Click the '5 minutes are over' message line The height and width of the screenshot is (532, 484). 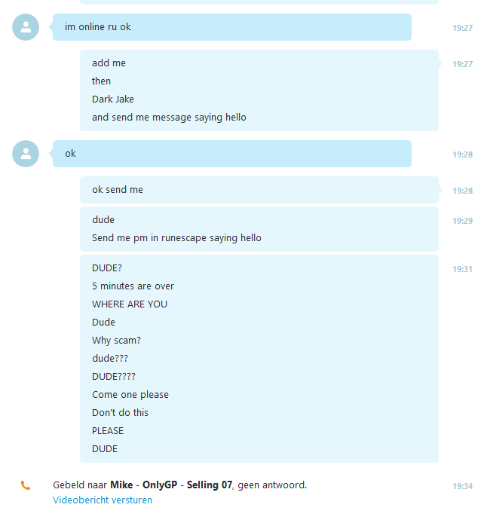(x=133, y=286)
